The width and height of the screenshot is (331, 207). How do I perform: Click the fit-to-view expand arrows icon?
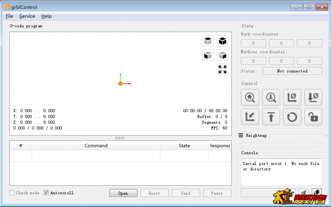tap(222, 69)
